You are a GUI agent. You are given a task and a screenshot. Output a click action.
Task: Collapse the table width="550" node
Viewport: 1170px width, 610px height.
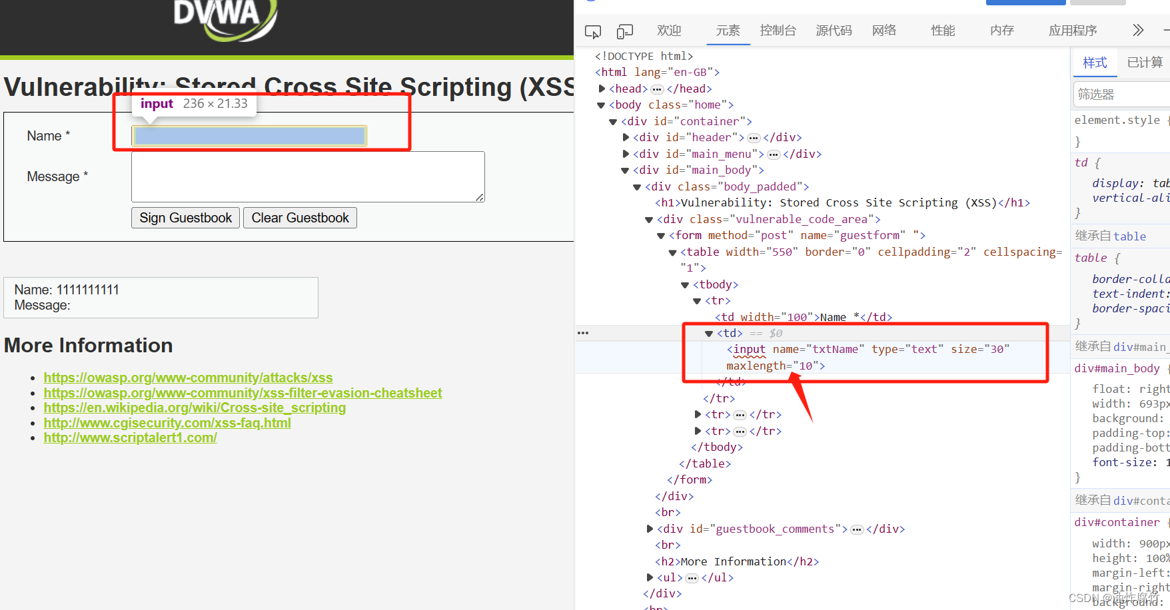tap(673, 252)
